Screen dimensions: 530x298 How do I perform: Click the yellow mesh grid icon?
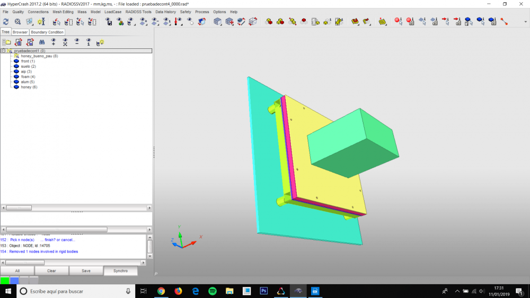[x=382, y=22]
